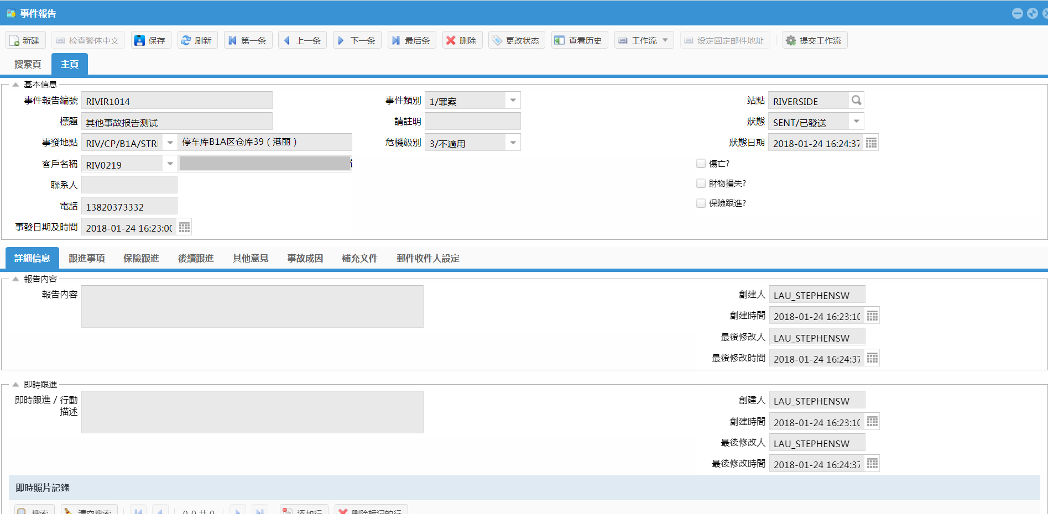The image size is (1048, 514).
Task: Open calendar for 事發日期及時間
Action: pyautogui.click(x=184, y=227)
